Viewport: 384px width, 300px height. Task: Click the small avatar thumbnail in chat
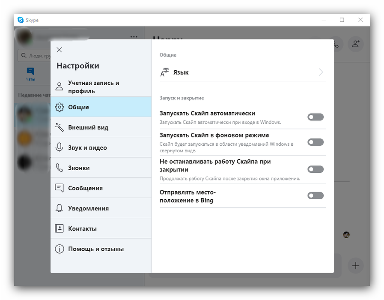(346, 235)
